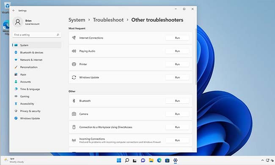Go back to Troubleshoot breadcrumb
Viewport: 275px width, 165px height.
coord(108,20)
